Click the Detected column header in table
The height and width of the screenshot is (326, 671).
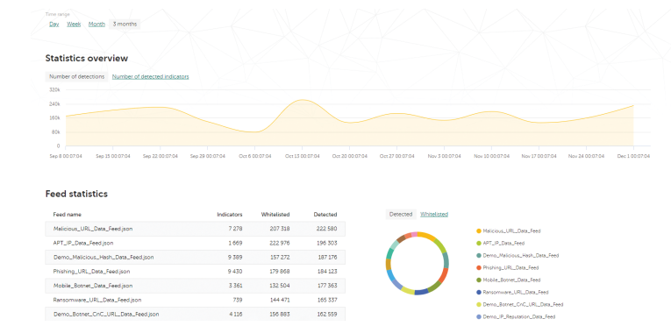[325, 215]
